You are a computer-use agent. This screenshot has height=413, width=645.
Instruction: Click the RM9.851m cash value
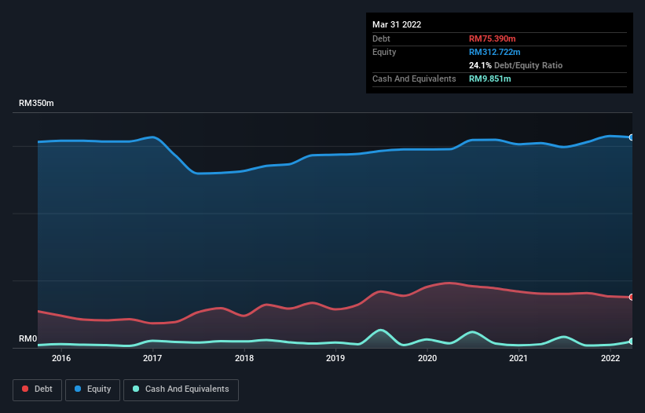(490, 79)
